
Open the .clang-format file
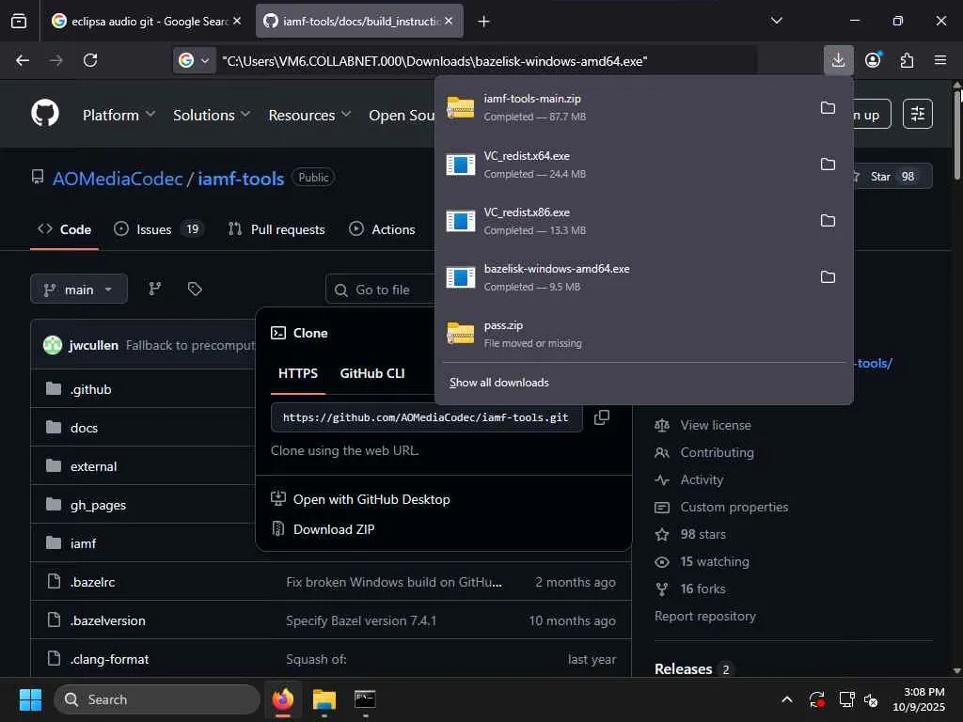109,659
